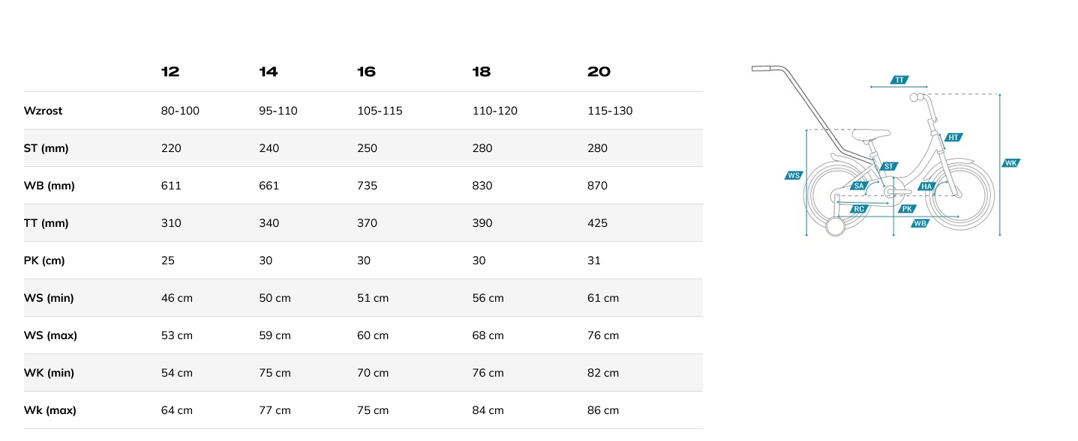Click the TT label on bike diagram
The height and width of the screenshot is (441, 1078).
[899, 79]
